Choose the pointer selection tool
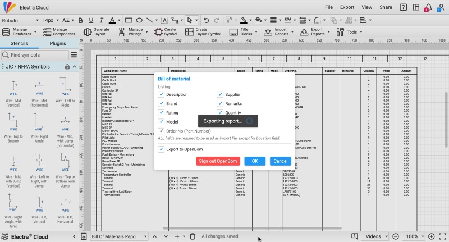Screen dimensions: 449x242 (x=190, y=20)
